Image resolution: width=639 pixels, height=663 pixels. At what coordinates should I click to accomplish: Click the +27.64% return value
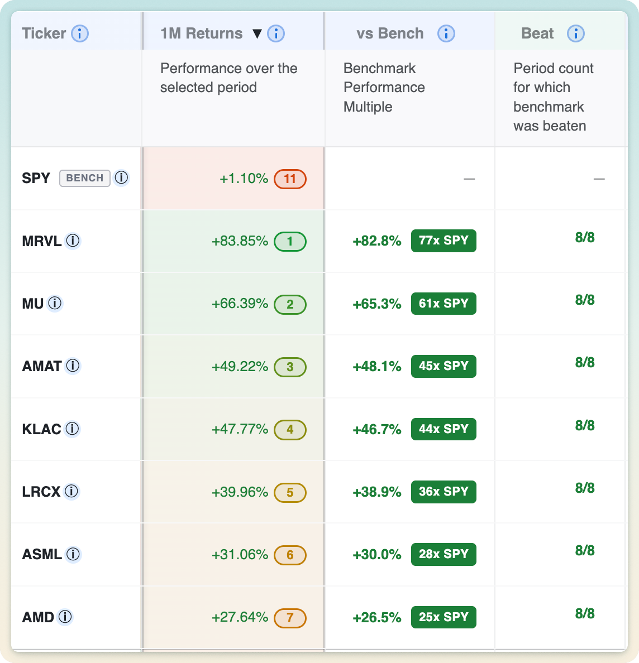pos(240,617)
